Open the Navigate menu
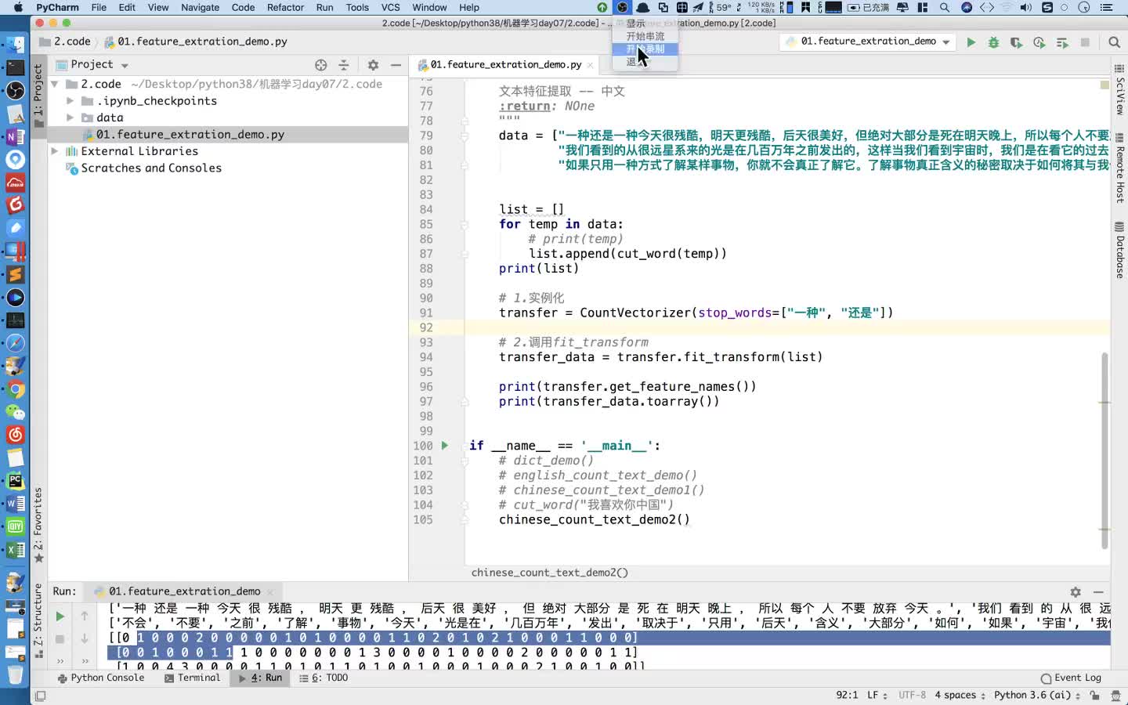The image size is (1128, 705). pos(200,7)
